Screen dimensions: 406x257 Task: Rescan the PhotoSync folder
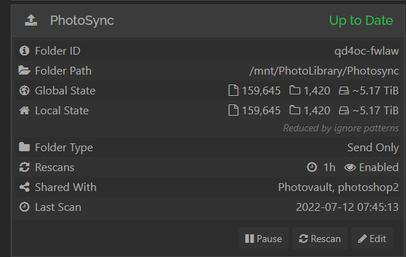(x=320, y=239)
